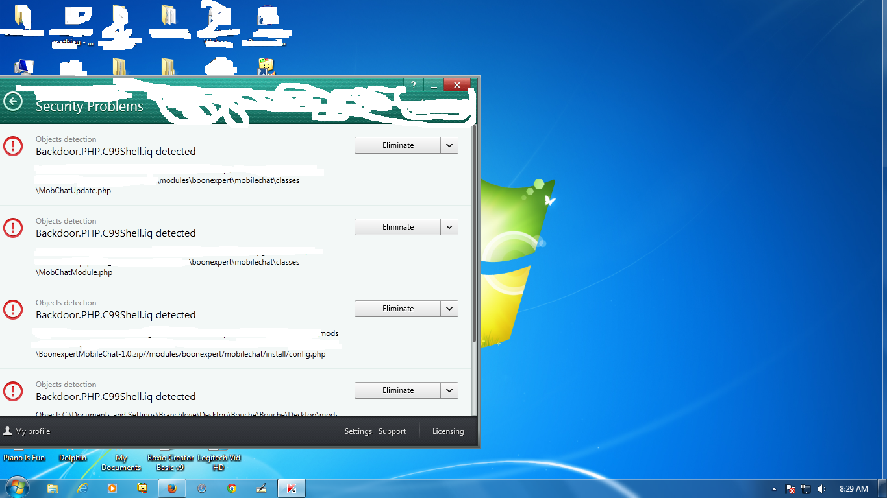
Task: Expand Eliminate dropdown for MobChatModule.php threat
Action: (449, 227)
